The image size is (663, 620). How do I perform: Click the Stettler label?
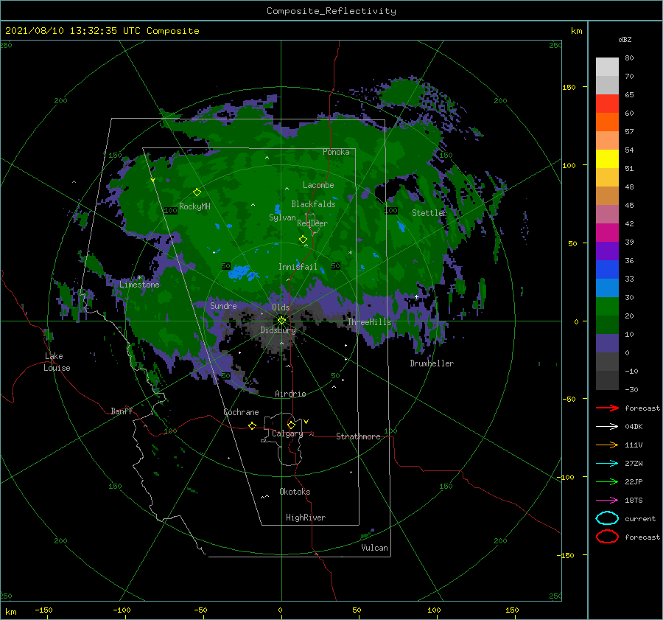(x=429, y=213)
